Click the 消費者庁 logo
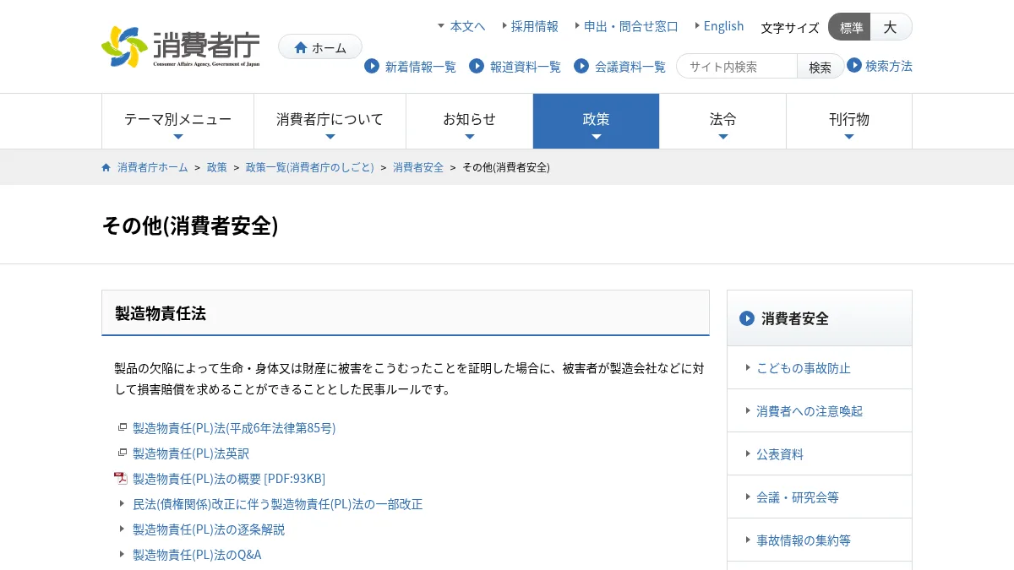1014x570 pixels. [x=180, y=46]
